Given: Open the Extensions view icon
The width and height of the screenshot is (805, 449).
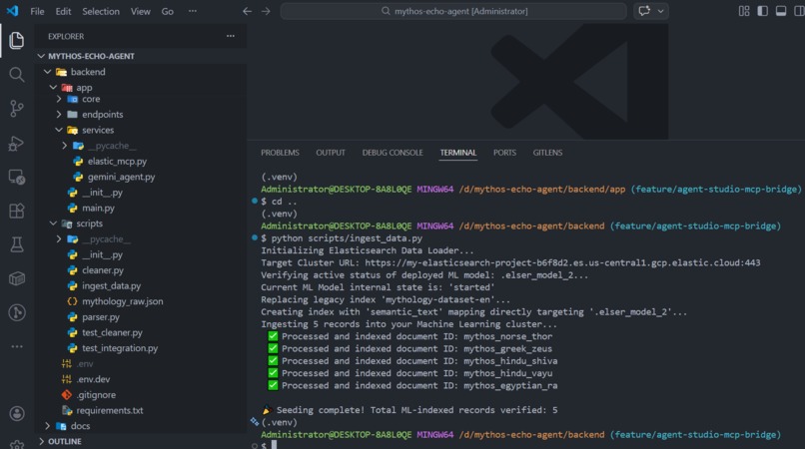Looking at the screenshot, I should (x=16, y=211).
